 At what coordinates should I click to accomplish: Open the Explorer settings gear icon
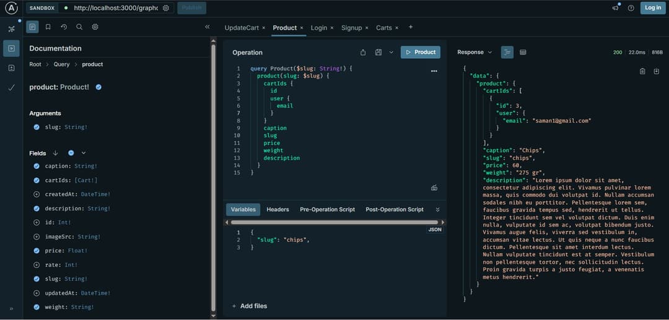pyautogui.click(x=95, y=27)
